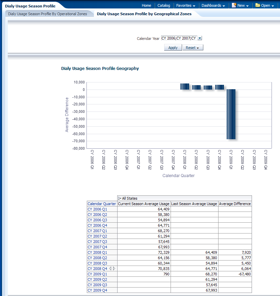Open CY 2009 Q3 row link
This screenshot has width=280, height=296.
(97, 285)
